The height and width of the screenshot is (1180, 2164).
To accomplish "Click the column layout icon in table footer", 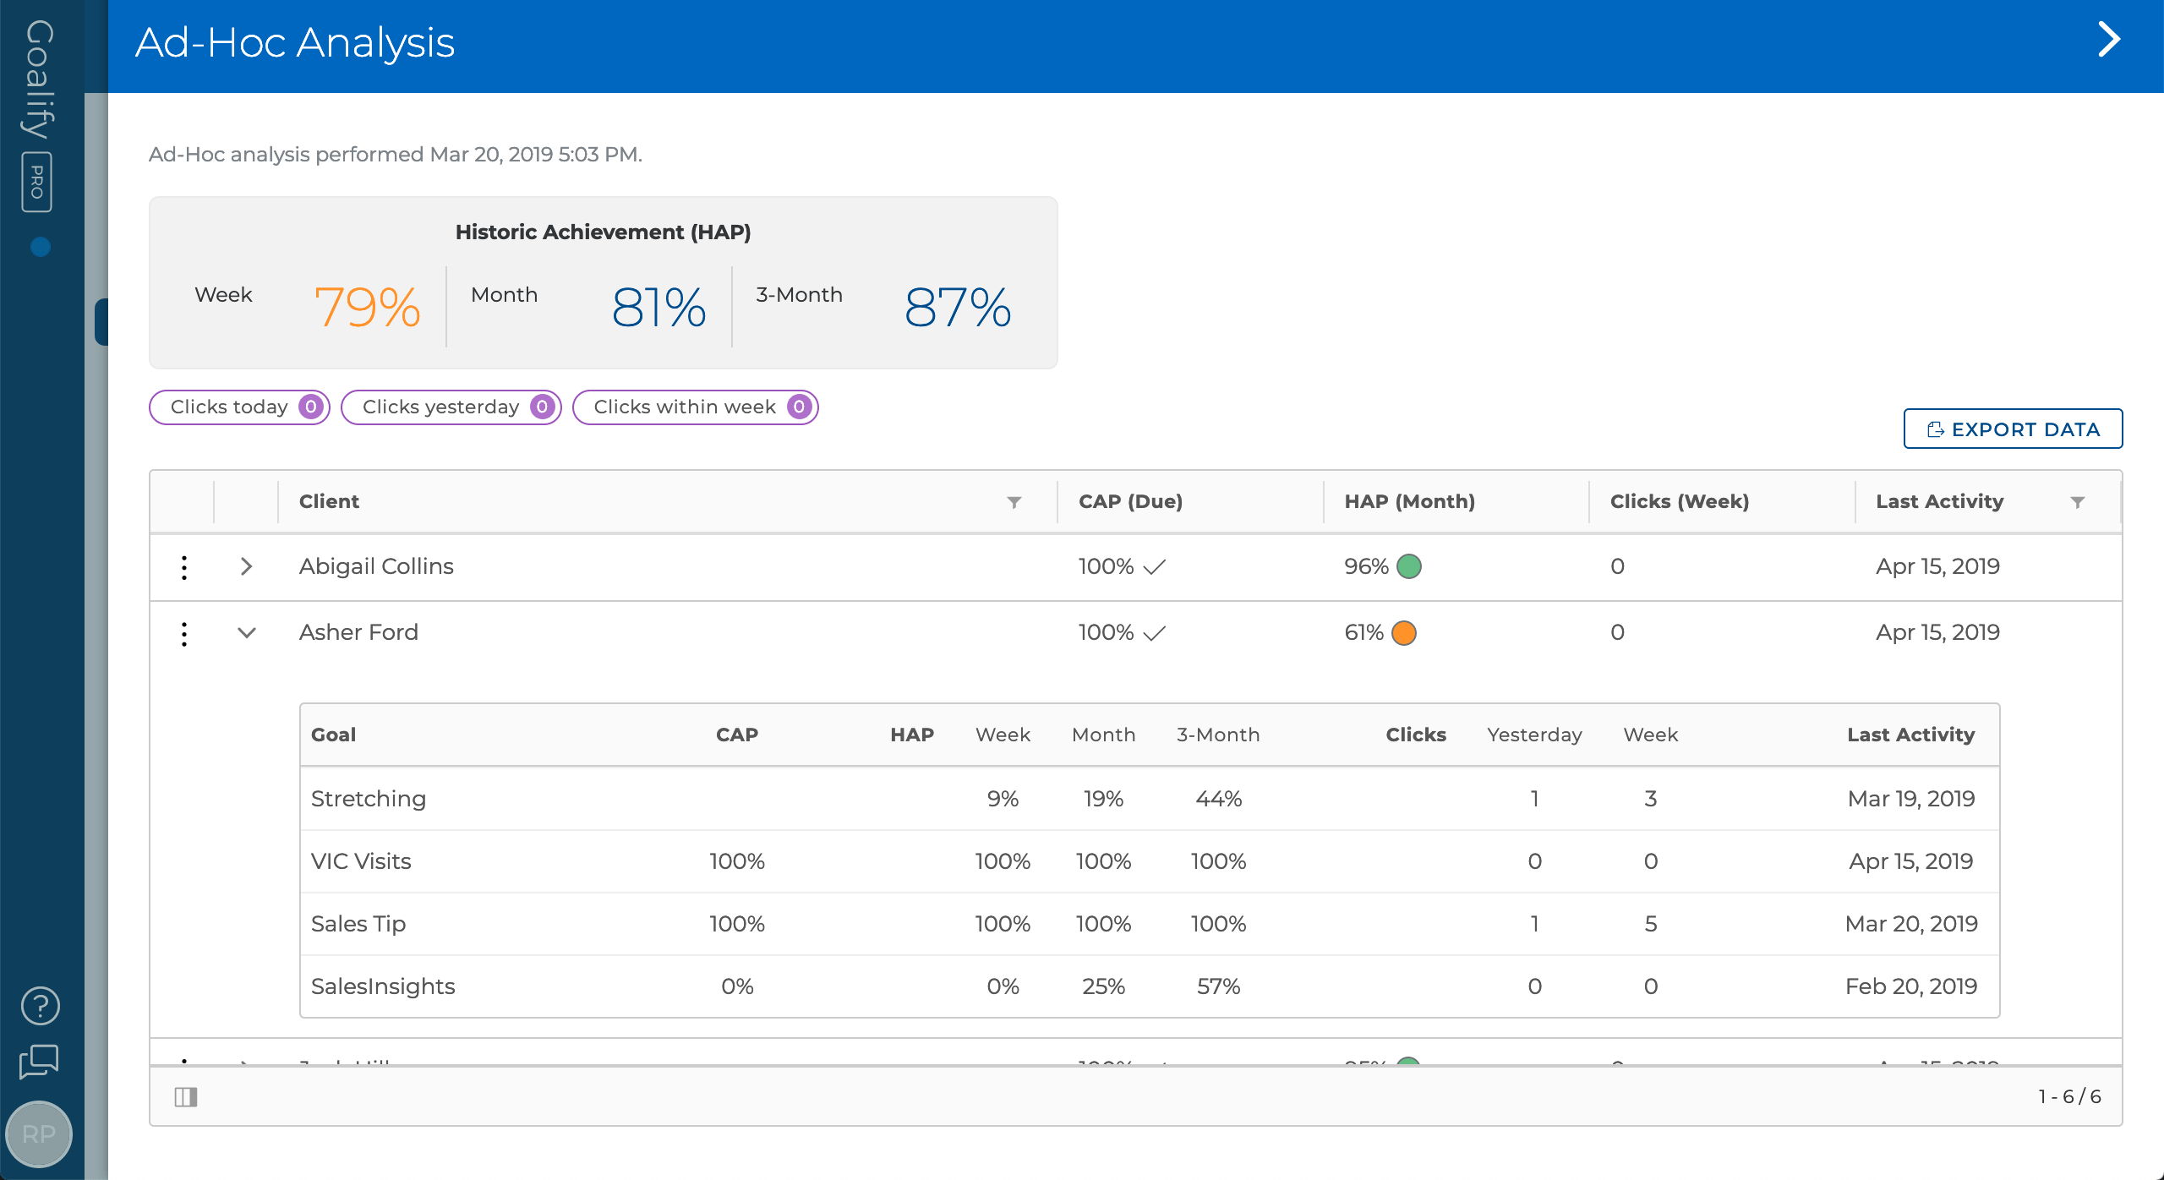I will click(188, 1096).
